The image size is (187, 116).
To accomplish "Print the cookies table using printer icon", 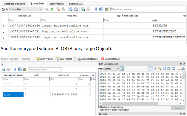I will click(x=76, y=9).
